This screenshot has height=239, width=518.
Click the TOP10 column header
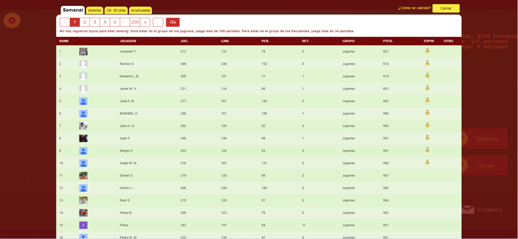(x=428, y=41)
